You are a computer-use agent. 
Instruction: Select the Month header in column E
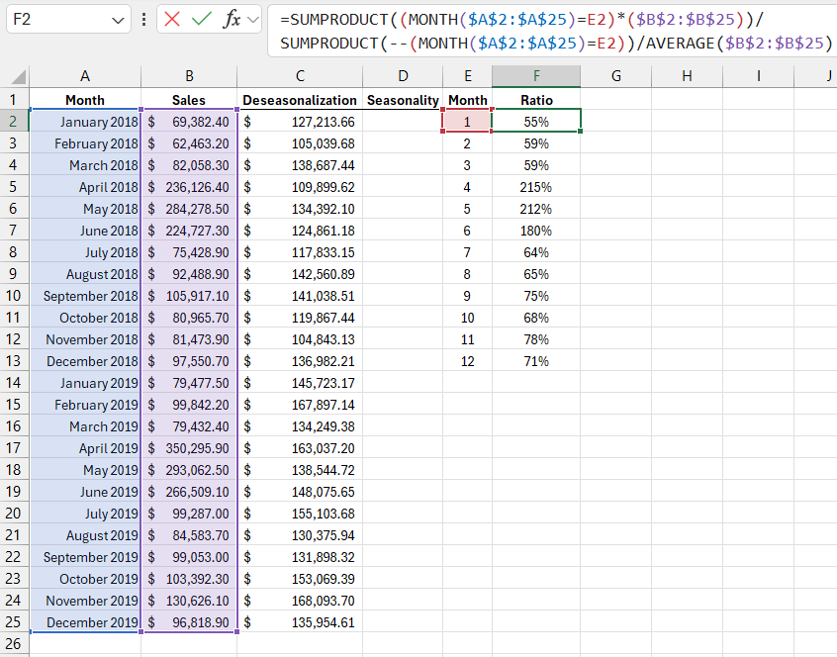tap(467, 100)
